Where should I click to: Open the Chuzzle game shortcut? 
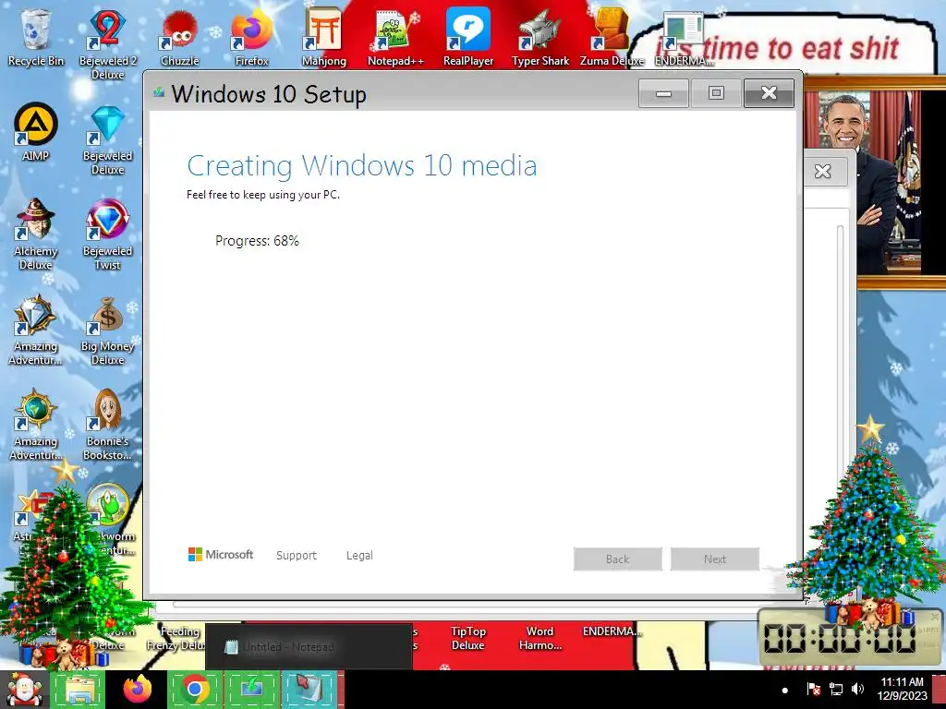[179, 37]
